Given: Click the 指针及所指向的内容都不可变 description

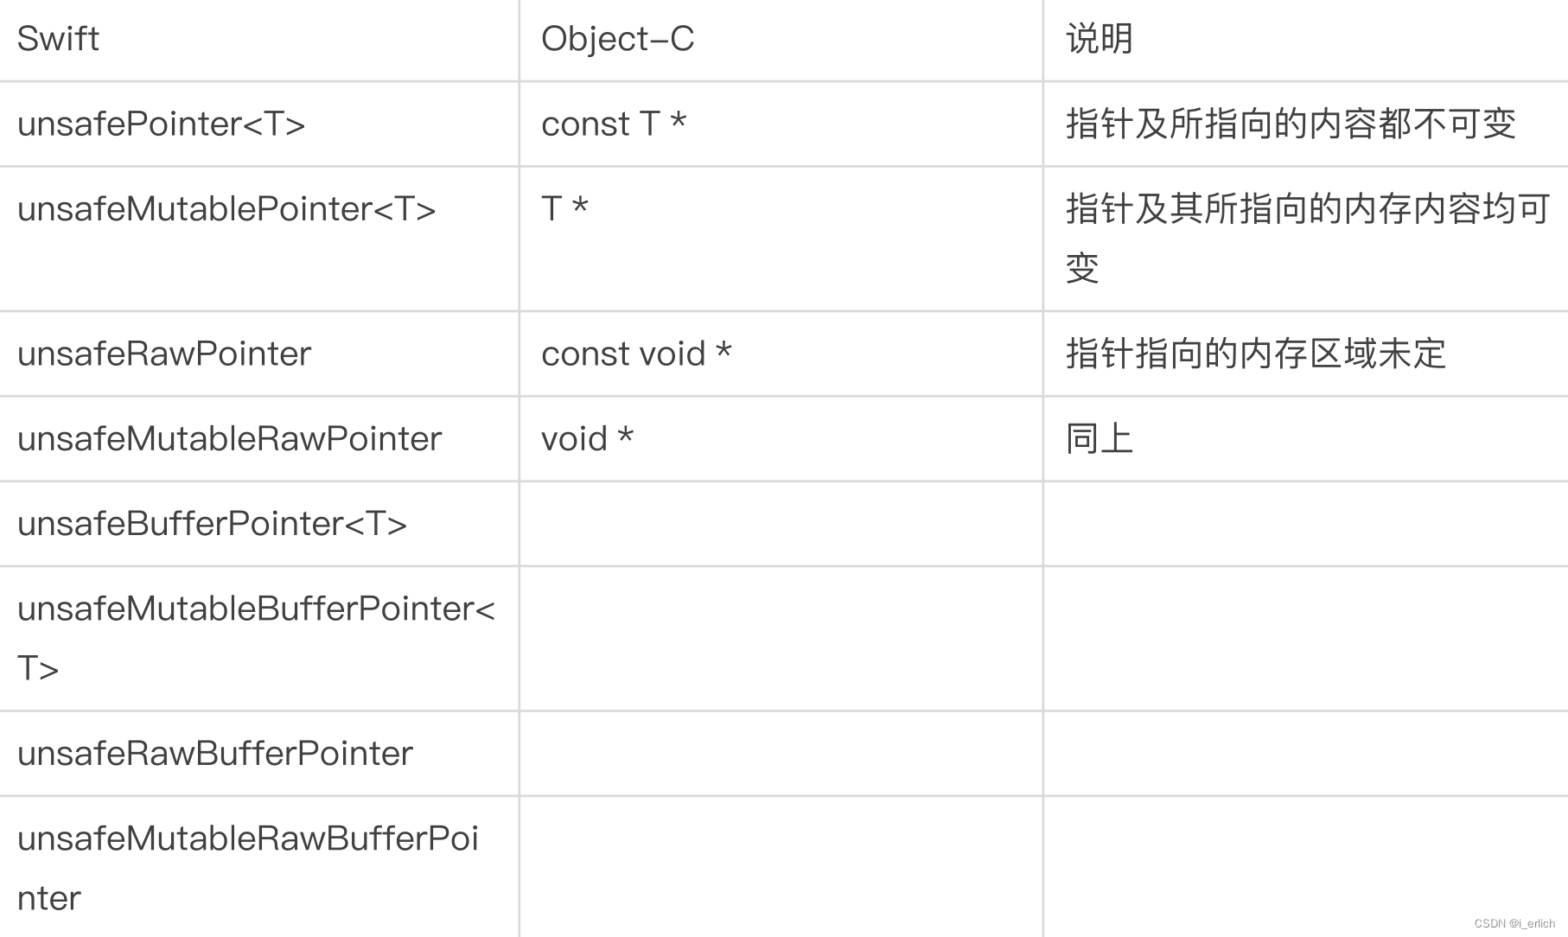Looking at the screenshot, I should click(1291, 124).
